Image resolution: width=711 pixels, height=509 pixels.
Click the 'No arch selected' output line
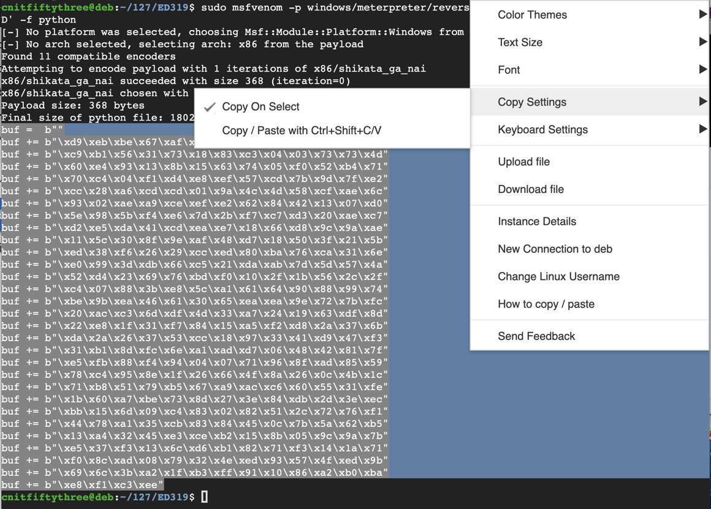182,45
